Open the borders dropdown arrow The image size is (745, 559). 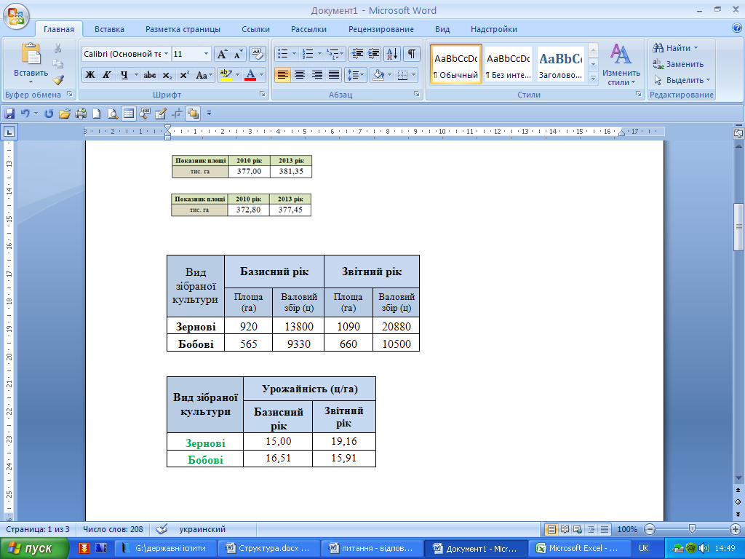tap(413, 75)
